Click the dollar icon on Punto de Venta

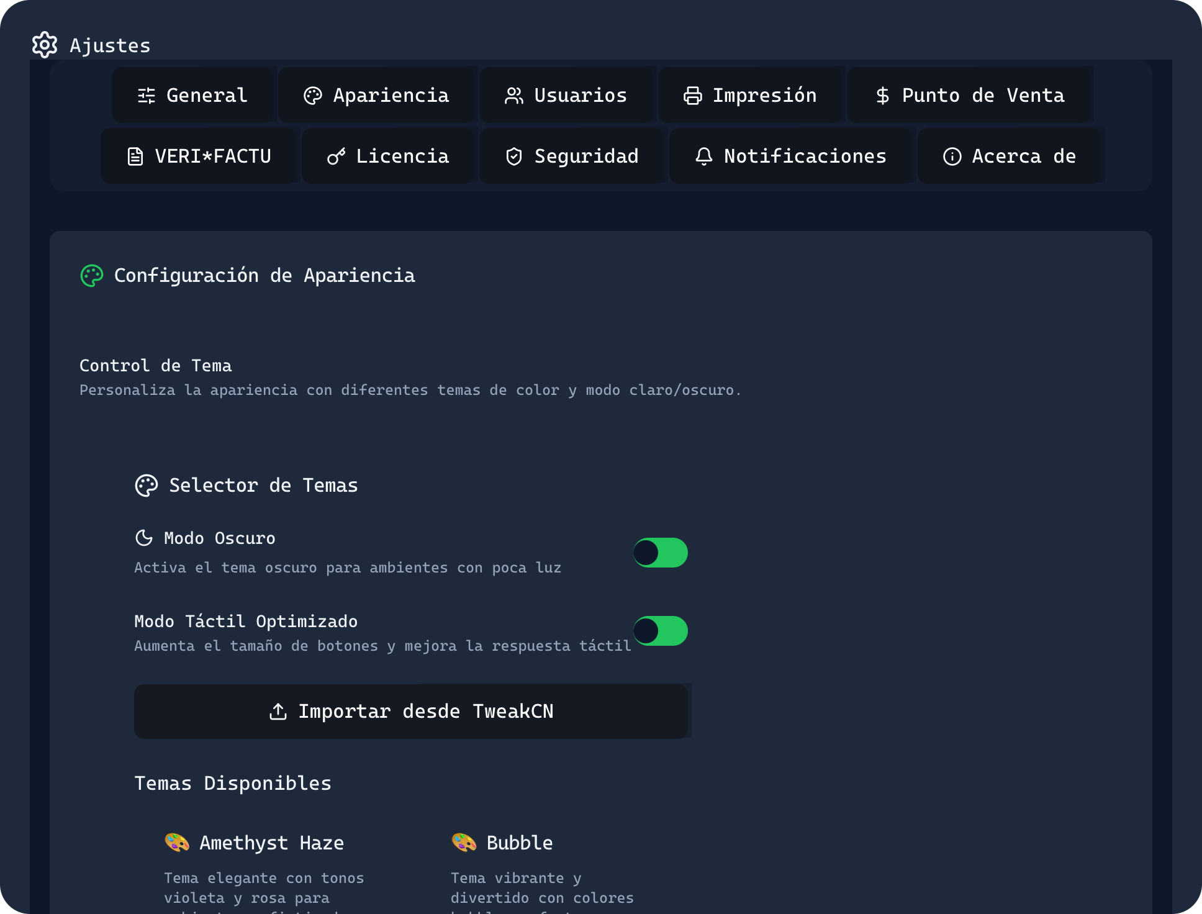[883, 94]
